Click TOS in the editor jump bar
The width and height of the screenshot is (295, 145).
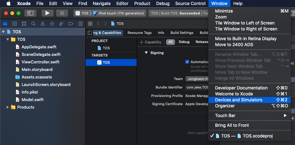click(x=117, y=24)
